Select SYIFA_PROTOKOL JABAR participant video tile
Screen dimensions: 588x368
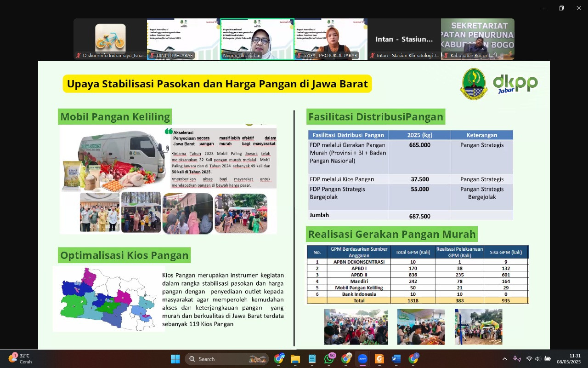click(331, 39)
